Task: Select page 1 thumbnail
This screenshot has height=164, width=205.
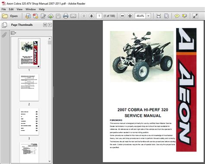Action: coord(29,53)
